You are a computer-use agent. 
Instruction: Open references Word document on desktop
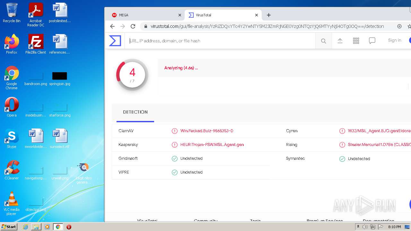coord(60,44)
